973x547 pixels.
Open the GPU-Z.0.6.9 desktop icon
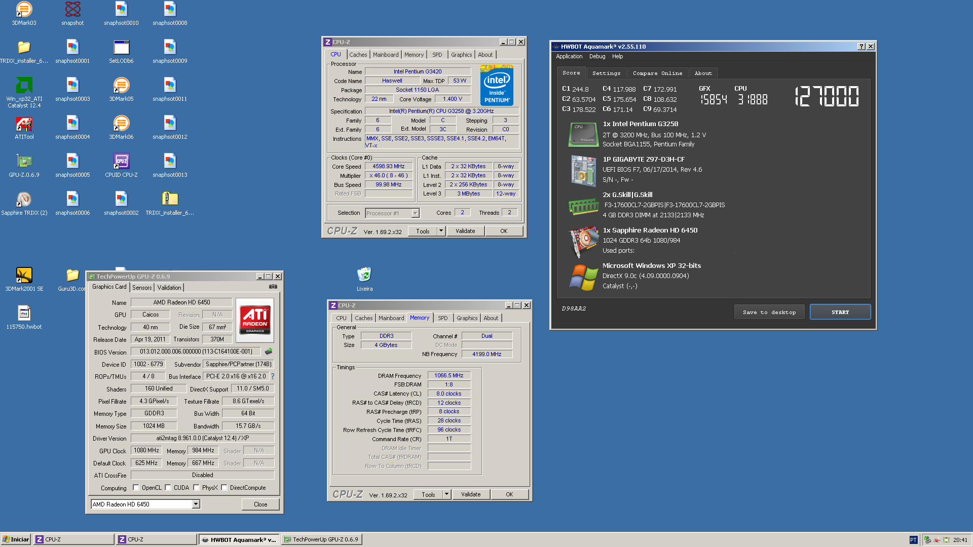point(24,161)
